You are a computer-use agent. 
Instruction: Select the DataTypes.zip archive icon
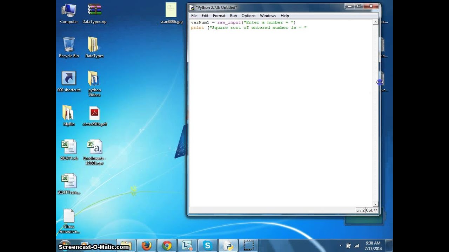[x=94, y=14]
